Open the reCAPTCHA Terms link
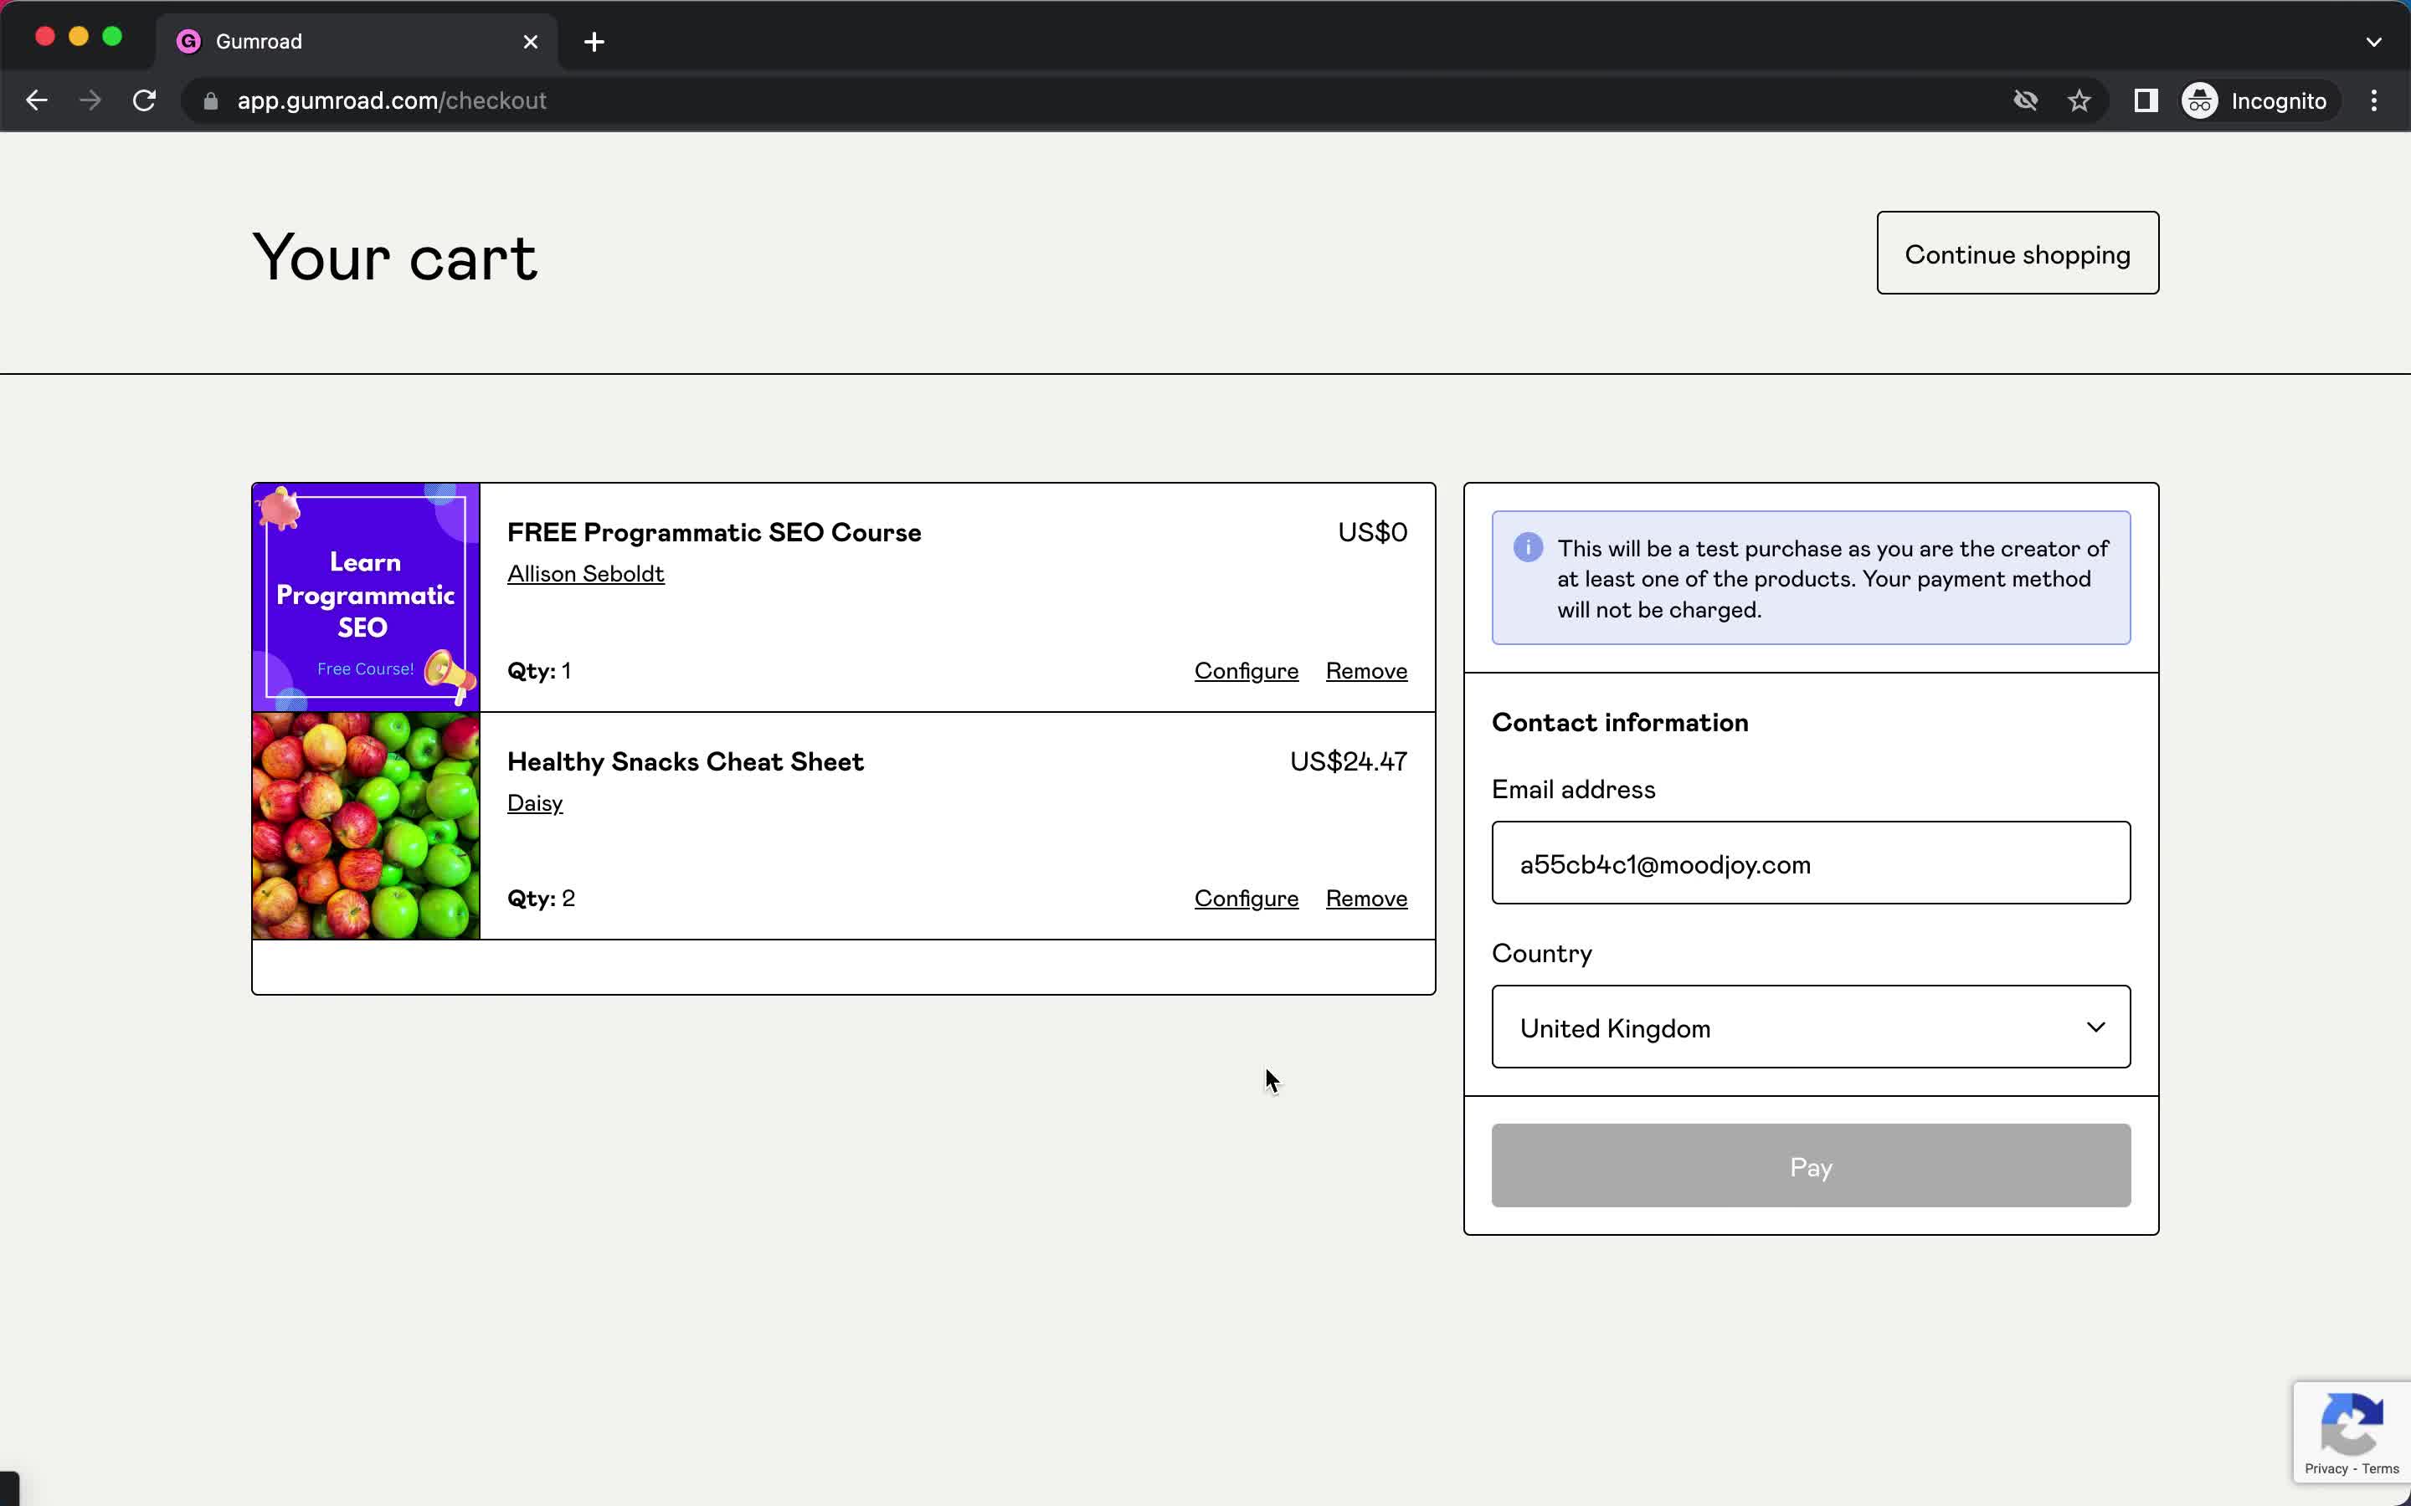This screenshot has height=1506, width=2411. click(2380, 1469)
